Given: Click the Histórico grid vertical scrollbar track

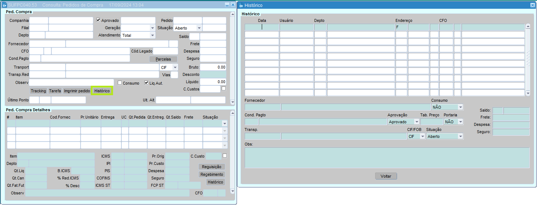Looking at the screenshot, I should 528,58.
